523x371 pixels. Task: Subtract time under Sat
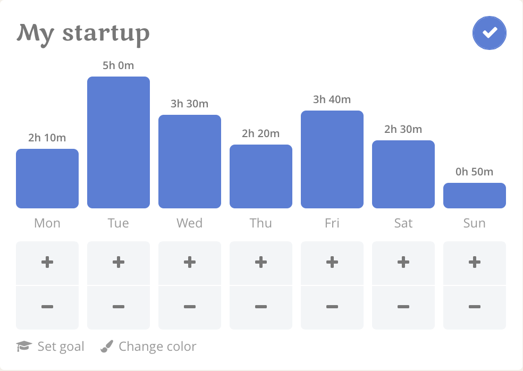pyautogui.click(x=403, y=307)
